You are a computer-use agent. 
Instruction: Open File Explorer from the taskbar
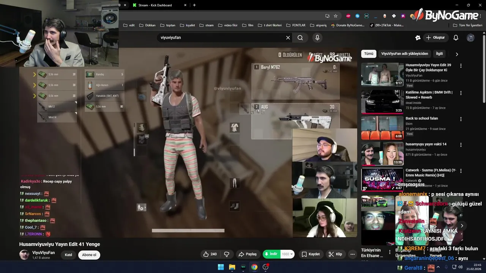pos(232,267)
